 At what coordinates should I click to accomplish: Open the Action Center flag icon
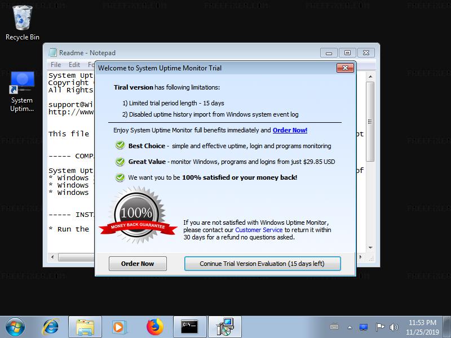click(x=380, y=327)
